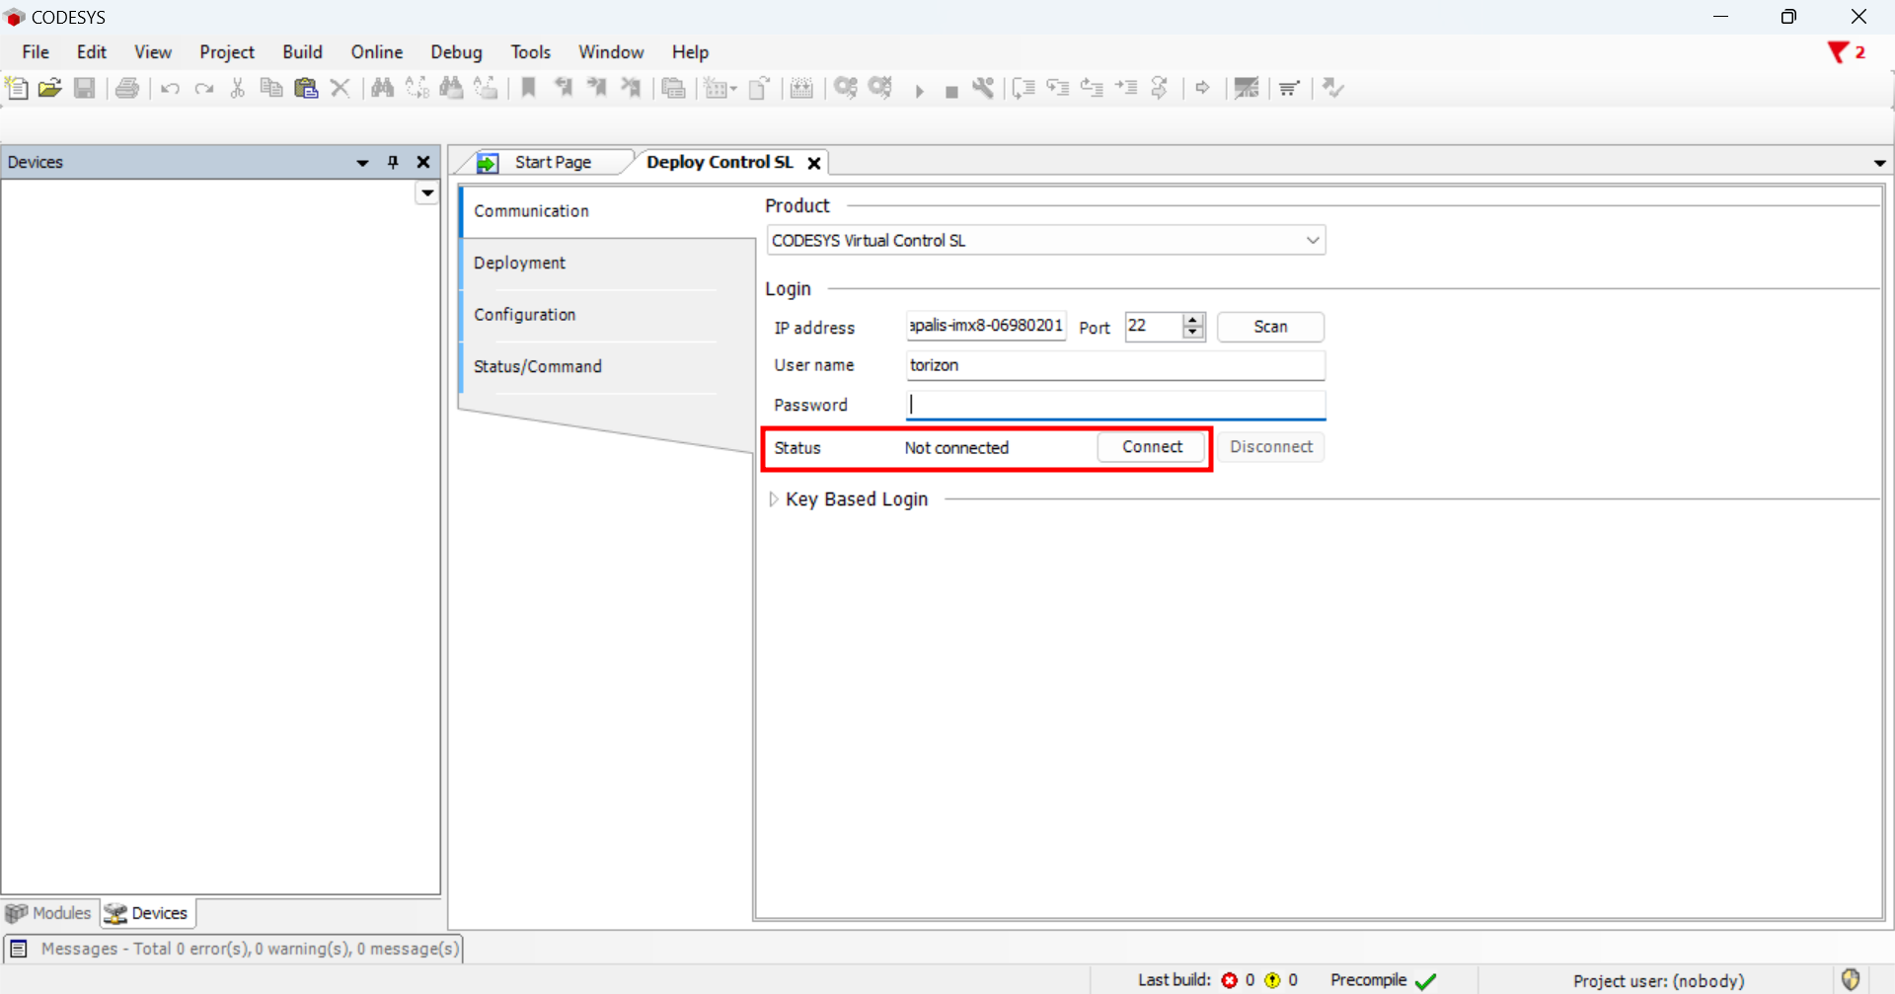Open the Product combo box
1895x994 pixels.
pos(1046,240)
